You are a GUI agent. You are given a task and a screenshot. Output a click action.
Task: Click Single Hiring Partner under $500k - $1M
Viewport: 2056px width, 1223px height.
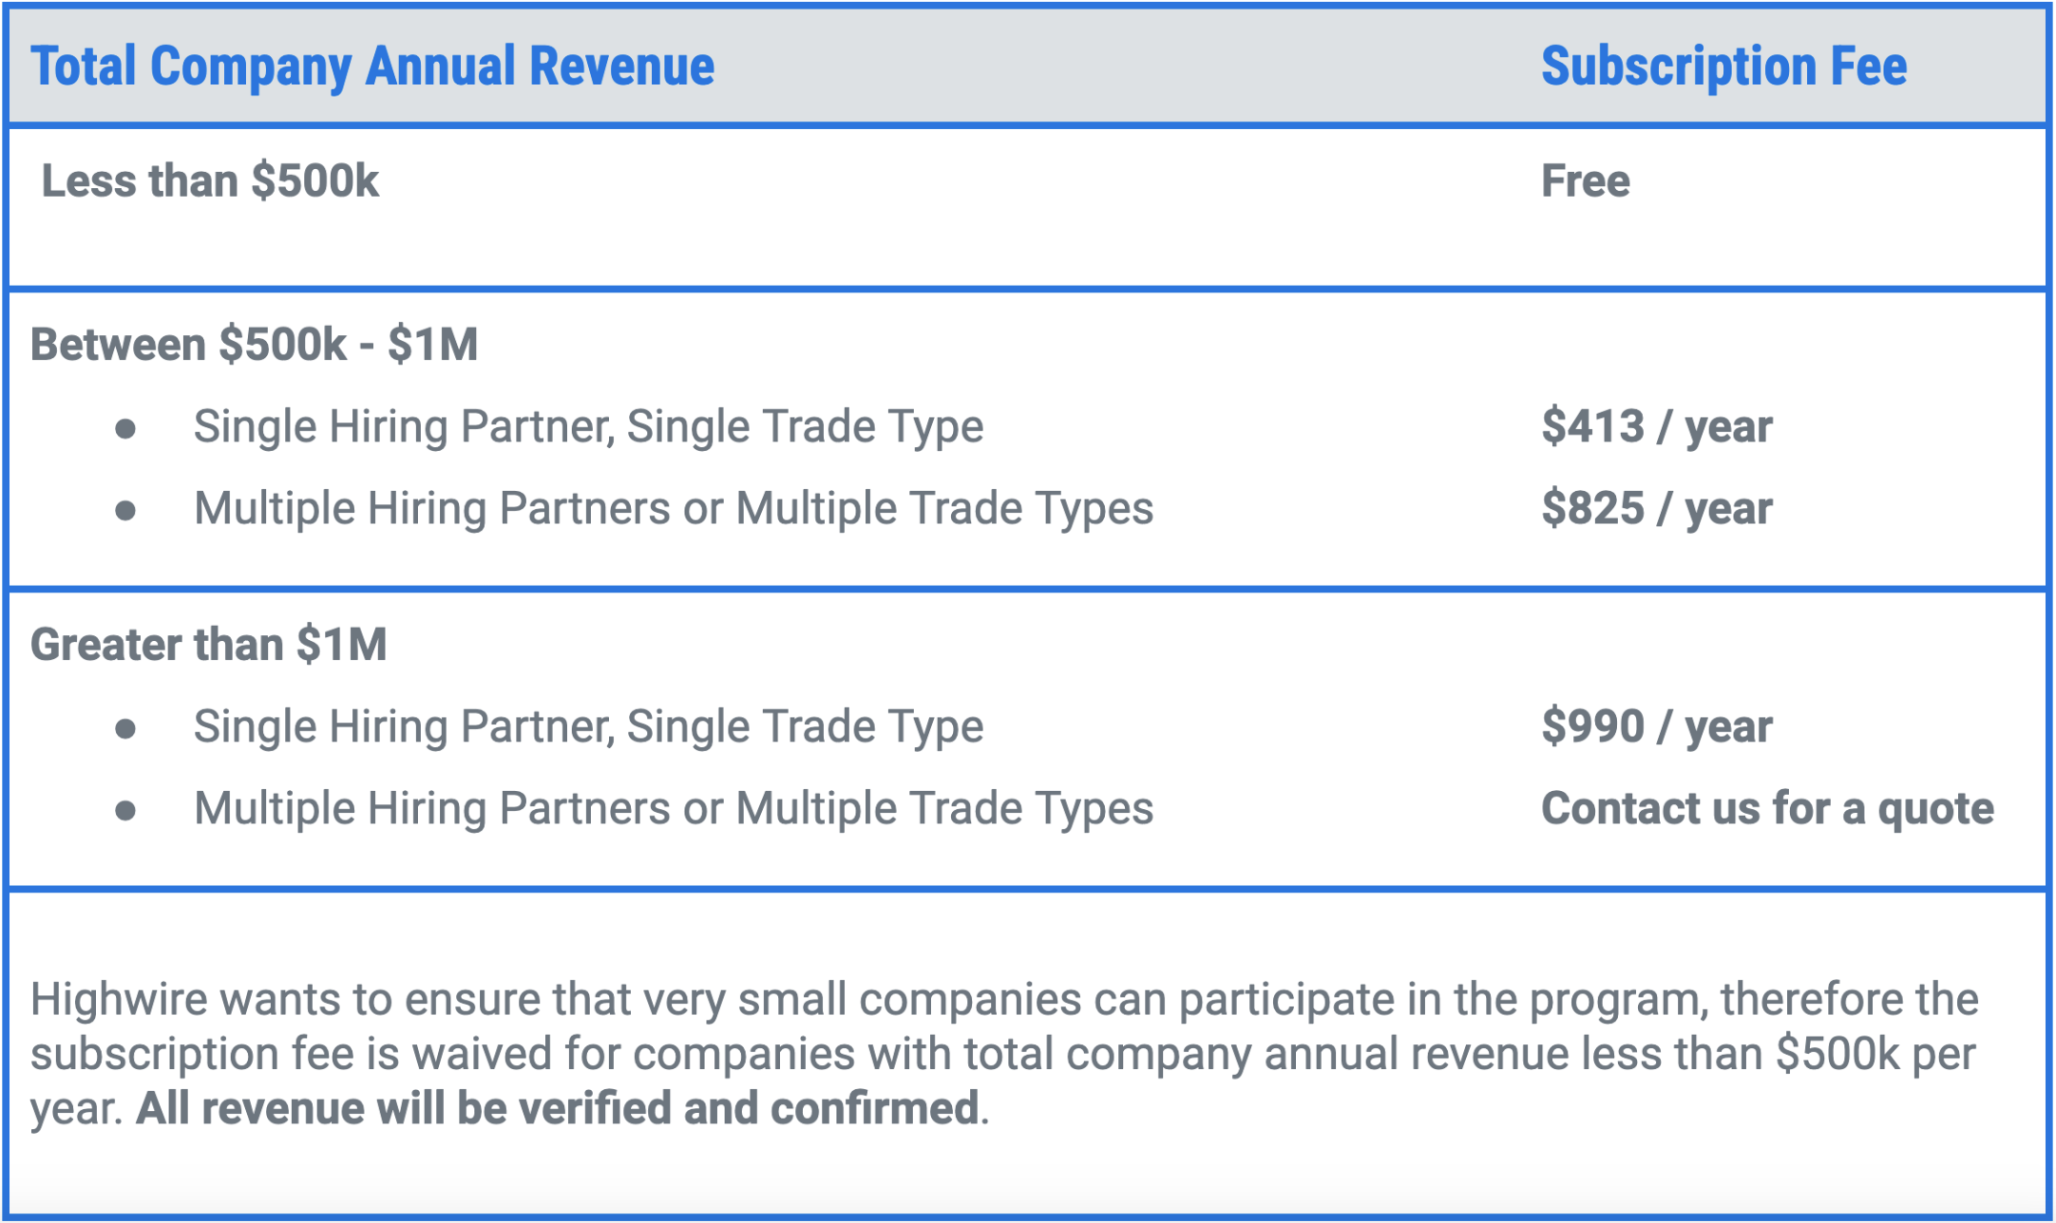[588, 426]
